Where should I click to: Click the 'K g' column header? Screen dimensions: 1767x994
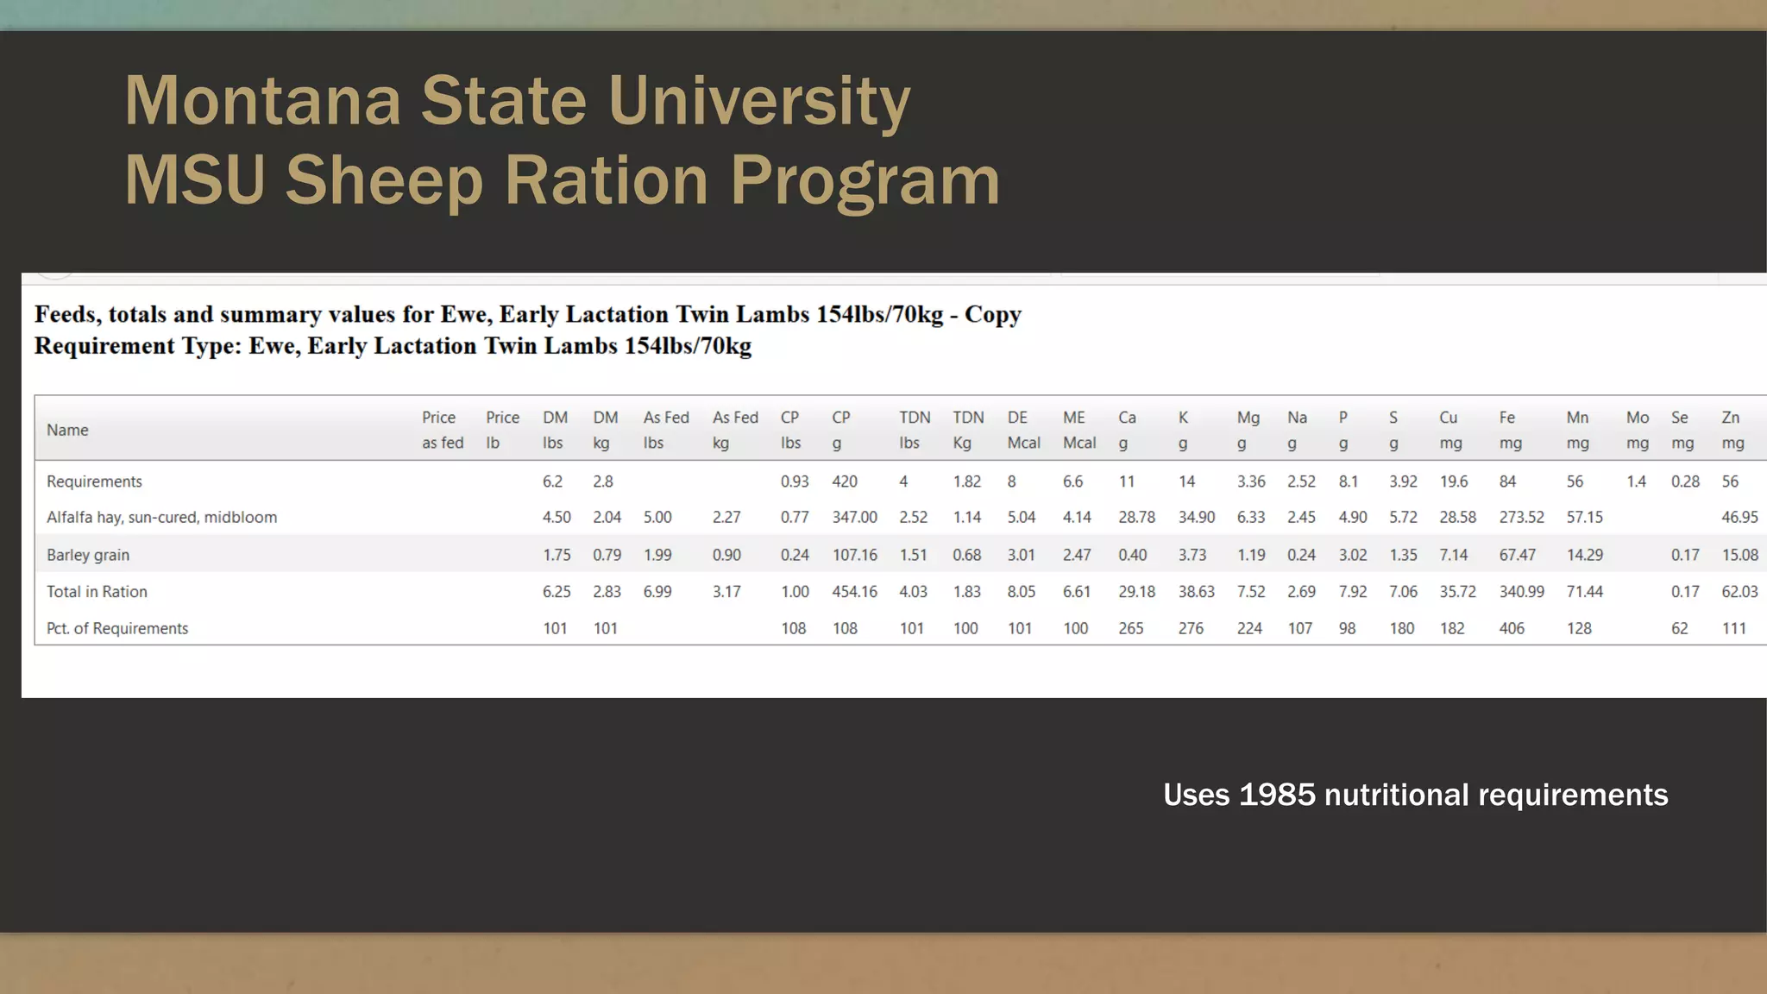pos(1183,430)
